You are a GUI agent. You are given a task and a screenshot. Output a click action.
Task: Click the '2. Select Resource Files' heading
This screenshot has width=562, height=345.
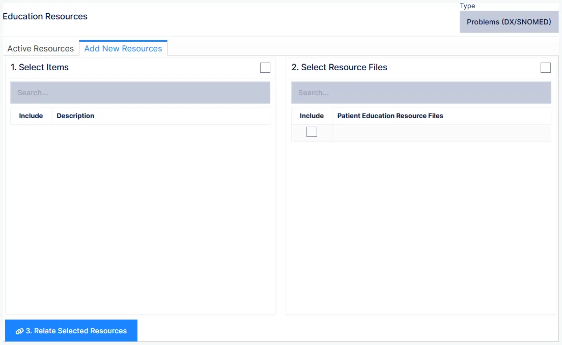pos(340,67)
